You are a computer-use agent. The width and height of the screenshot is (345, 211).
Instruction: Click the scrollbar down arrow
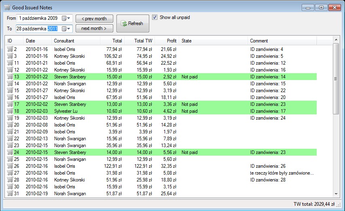coord(336,194)
